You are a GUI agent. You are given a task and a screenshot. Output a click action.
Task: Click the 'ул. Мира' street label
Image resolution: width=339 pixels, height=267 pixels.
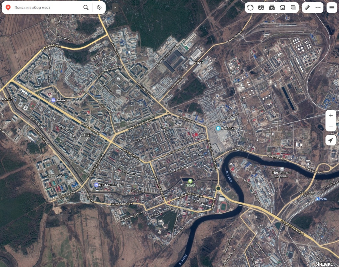click(213, 203)
